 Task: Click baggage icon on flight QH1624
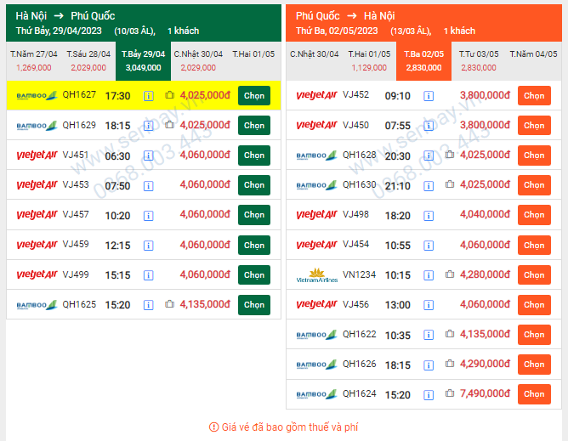pyautogui.click(x=450, y=393)
